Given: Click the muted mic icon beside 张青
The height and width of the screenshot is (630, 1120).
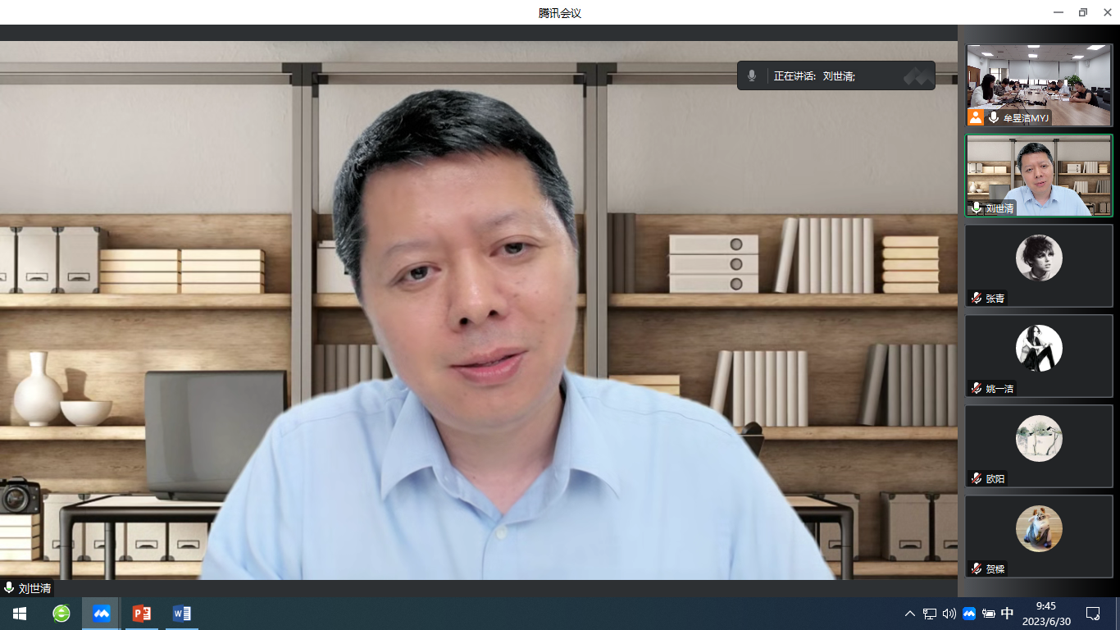Looking at the screenshot, I should pos(977,298).
